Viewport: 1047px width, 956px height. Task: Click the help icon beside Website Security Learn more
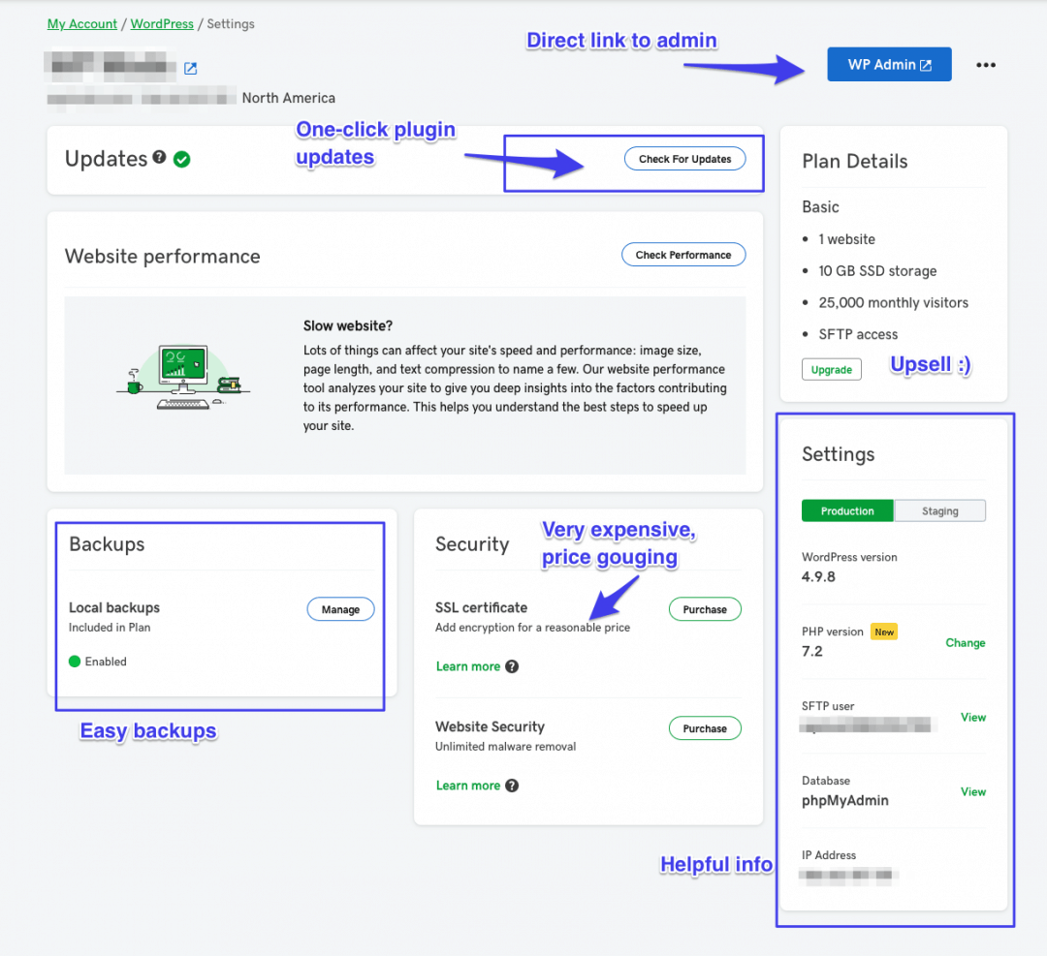pos(512,785)
